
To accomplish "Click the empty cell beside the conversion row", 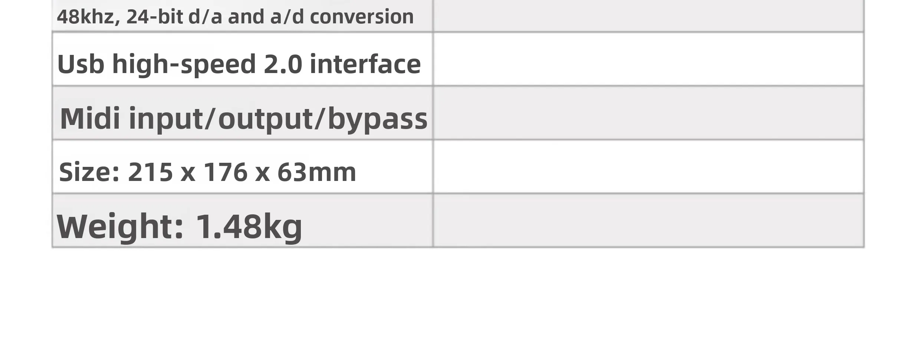I will click(x=648, y=16).
